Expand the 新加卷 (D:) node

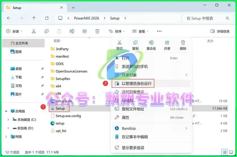coord(8,128)
